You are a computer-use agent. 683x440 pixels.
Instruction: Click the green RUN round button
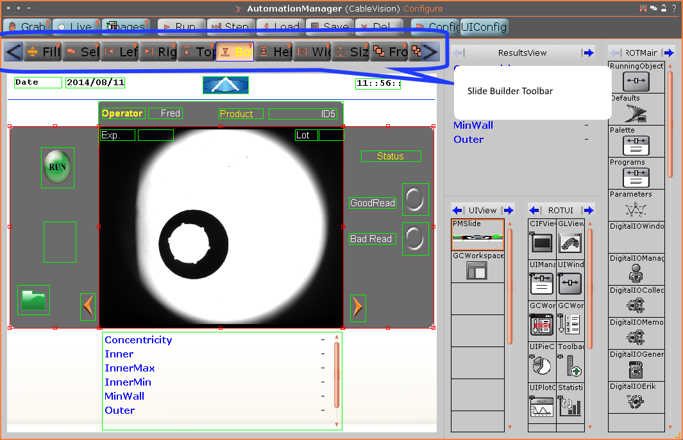[58, 167]
